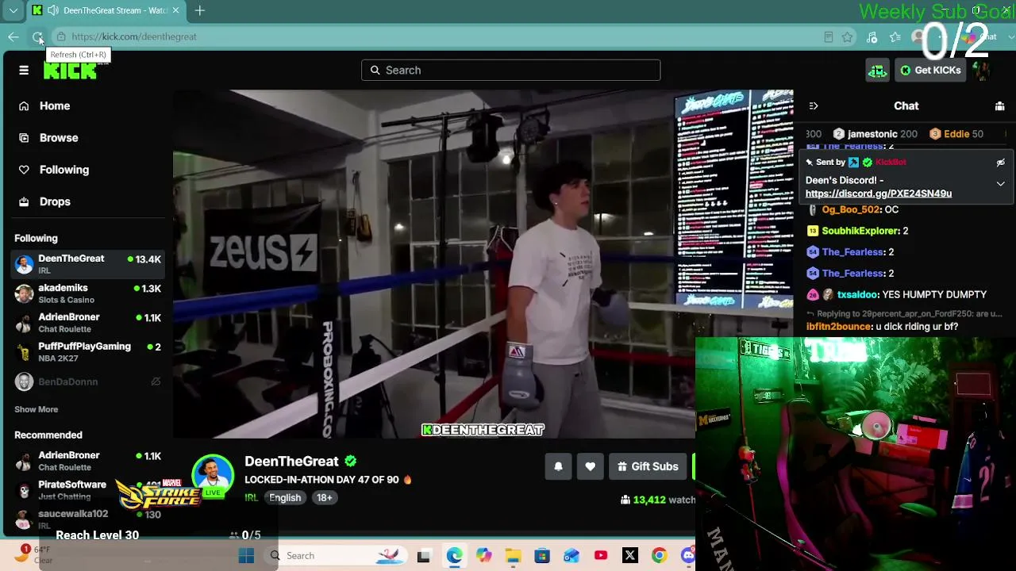Collapse the chat panel with arrow icon

click(x=814, y=106)
